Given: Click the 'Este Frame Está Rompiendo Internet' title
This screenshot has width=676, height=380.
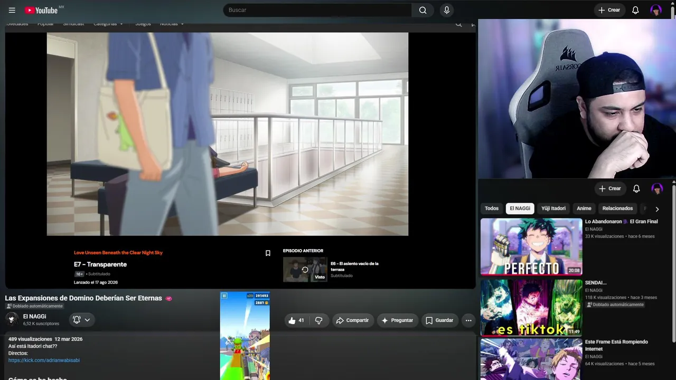Looking at the screenshot, I should point(616,345).
